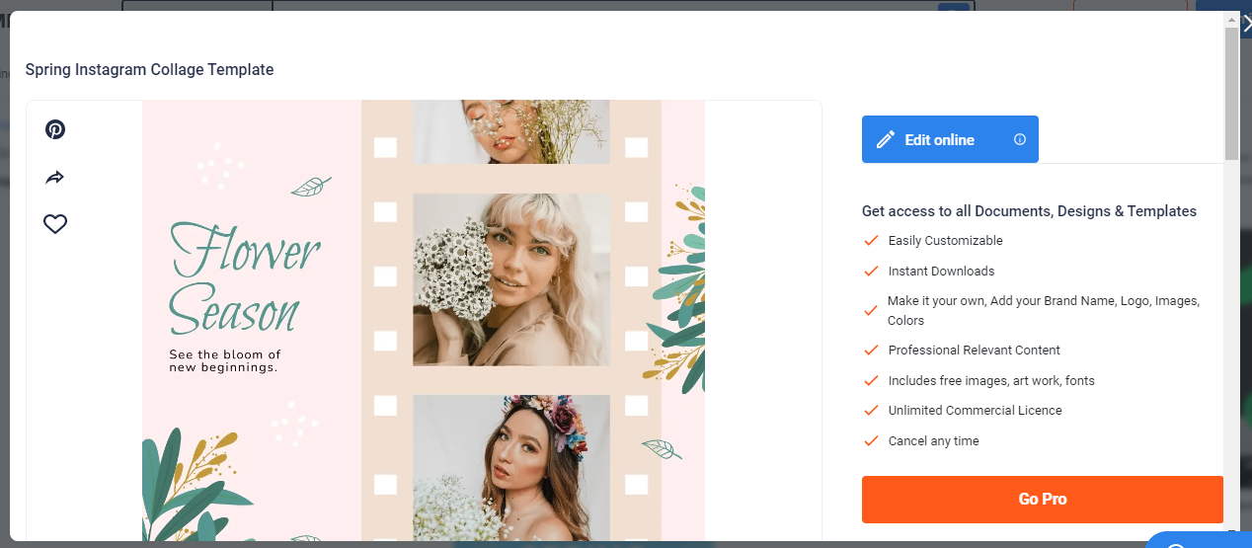Close the template preview modal

[1244, 25]
